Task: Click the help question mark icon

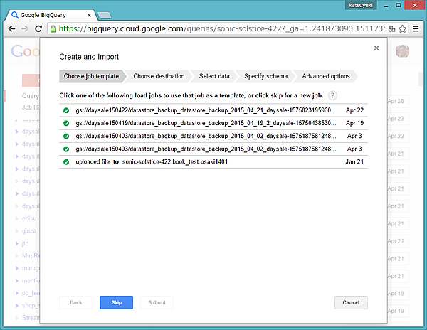Action: coord(332,96)
